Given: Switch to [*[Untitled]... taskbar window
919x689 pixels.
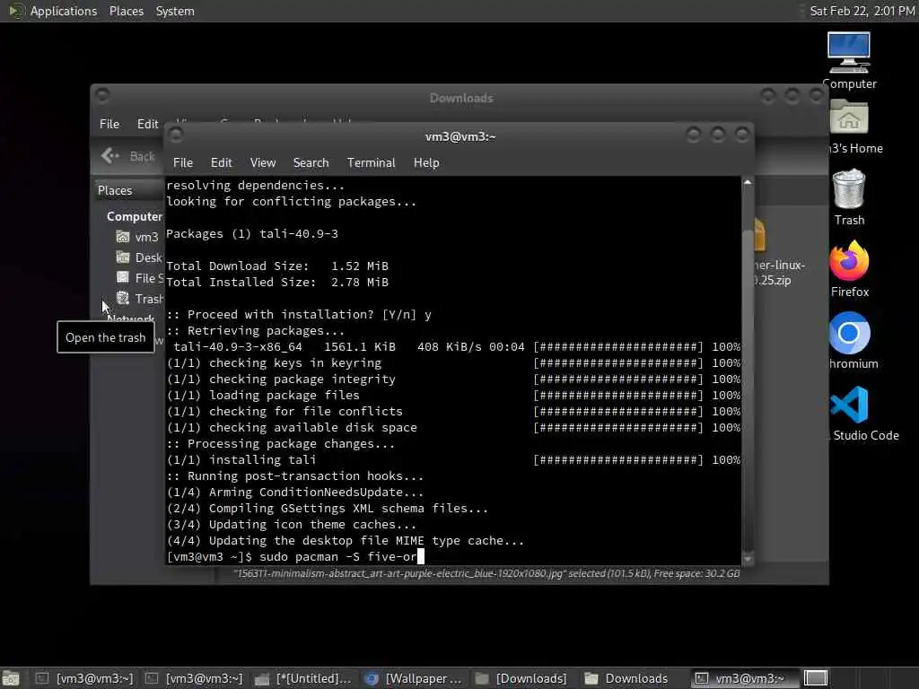Looking at the screenshot, I should tap(303, 678).
